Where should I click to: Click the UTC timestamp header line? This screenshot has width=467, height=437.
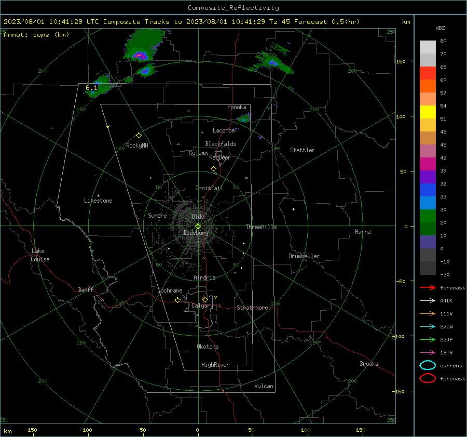(x=182, y=22)
